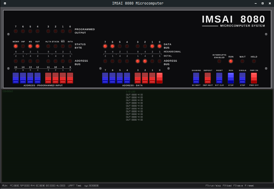Click lit low Address Bus LED 2

(x=145, y=61)
